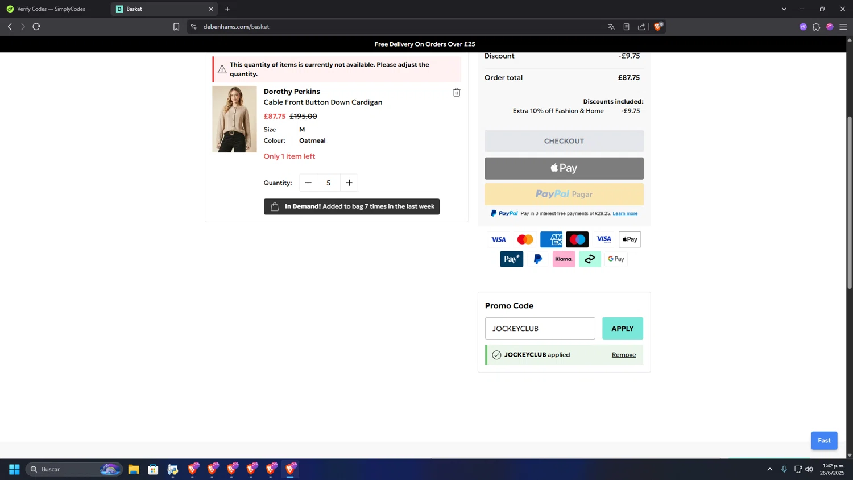Open the Brave main menu

click(x=843, y=27)
